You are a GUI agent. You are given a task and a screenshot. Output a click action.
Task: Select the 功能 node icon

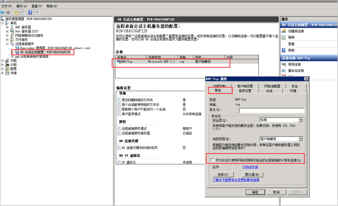click(x=7, y=60)
